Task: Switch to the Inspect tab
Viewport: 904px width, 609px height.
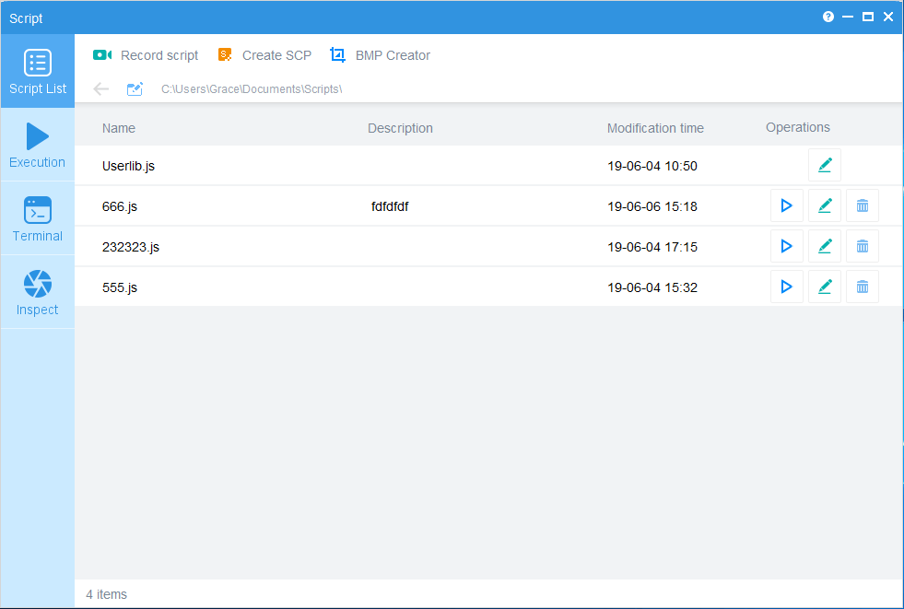Action: click(38, 293)
